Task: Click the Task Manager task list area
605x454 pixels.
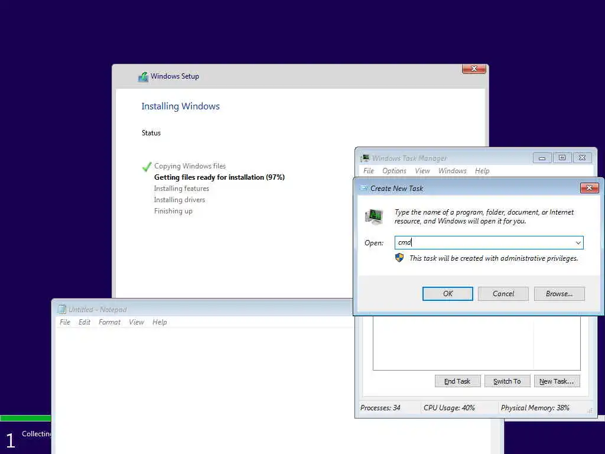Action: (x=477, y=343)
